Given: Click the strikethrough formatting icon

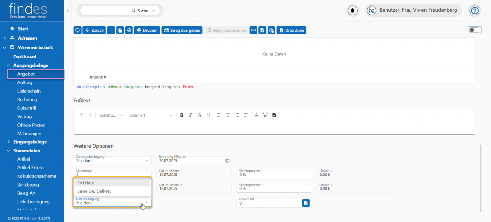Looking at the screenshot, I should pos(199,115).
